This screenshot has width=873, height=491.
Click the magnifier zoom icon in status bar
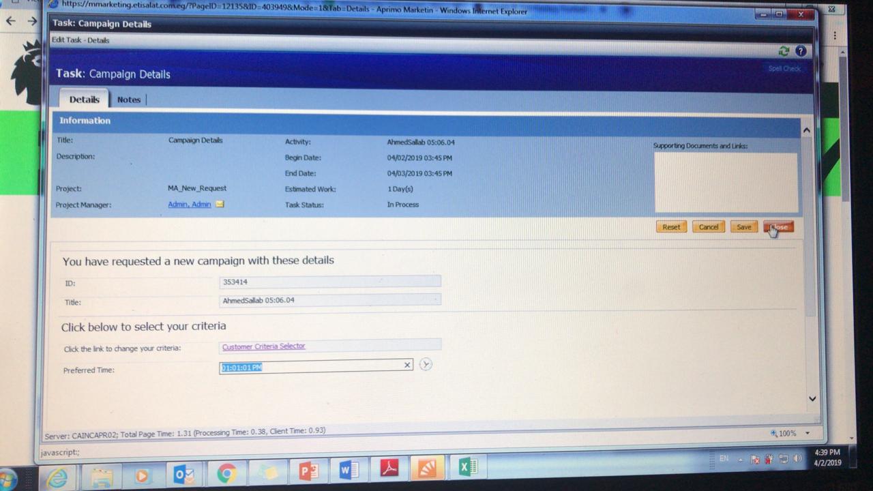[773, 432]
